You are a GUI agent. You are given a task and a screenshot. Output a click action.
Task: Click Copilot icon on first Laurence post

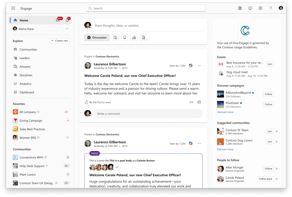point(190,66)
